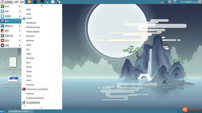
Task: Switch to widon@widon-X555YI terminal taskbar button
Action: [x=19, y=111]
